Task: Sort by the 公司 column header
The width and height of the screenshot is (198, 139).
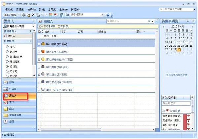Action: click(x=87, y=32)
